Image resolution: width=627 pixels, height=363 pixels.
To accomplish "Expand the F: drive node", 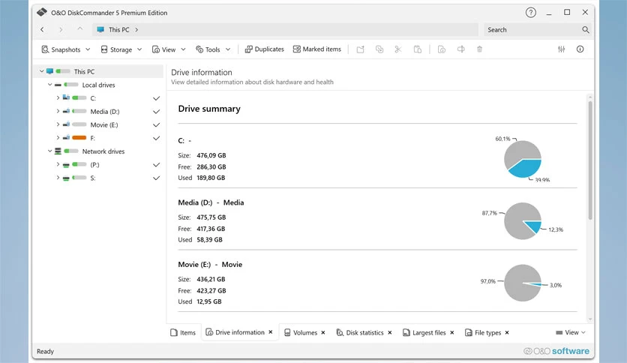I will tap(58, 137).
